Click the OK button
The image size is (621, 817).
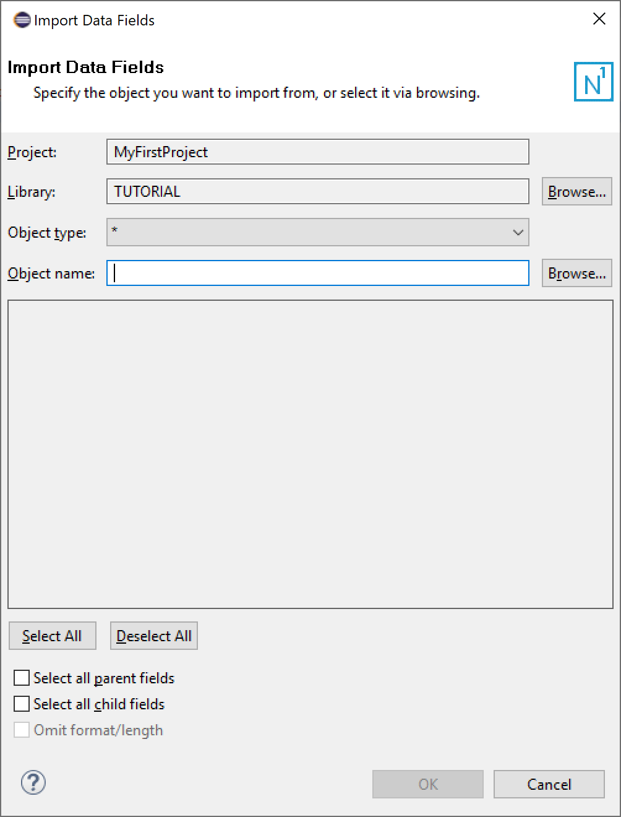tap(427, 784)
